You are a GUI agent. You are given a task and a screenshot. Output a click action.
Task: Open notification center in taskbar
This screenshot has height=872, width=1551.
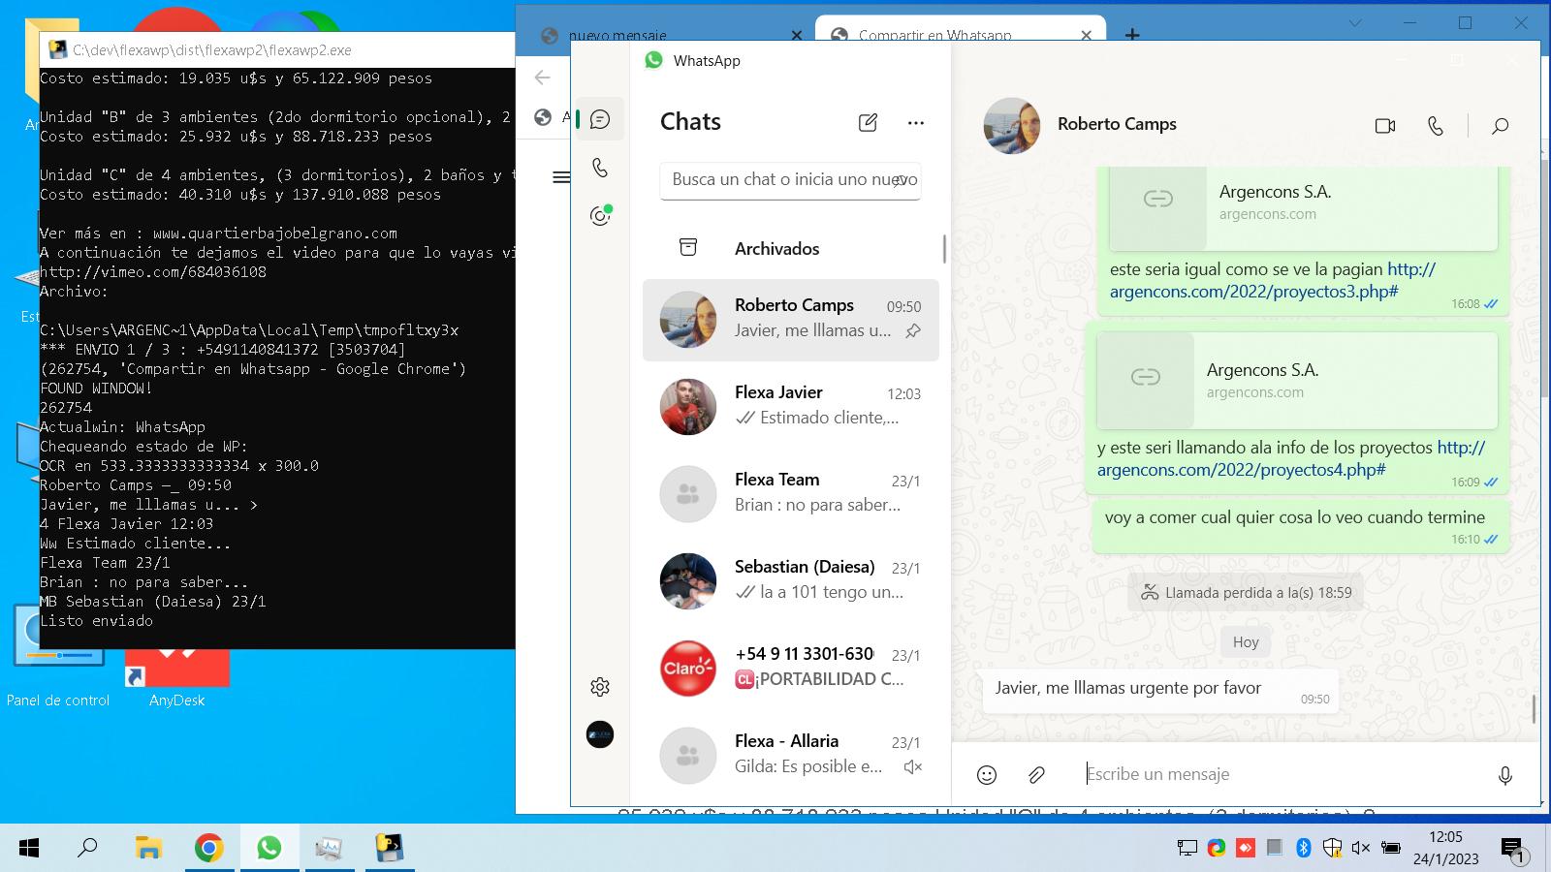coord(1513,850)
